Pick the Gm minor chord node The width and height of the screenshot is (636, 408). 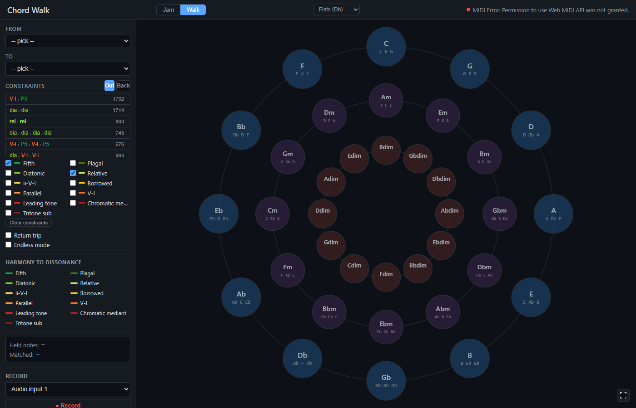(288, 157)
